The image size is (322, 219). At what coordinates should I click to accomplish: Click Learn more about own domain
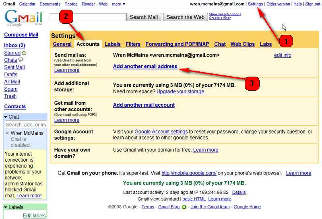click(x=206, y=150)
